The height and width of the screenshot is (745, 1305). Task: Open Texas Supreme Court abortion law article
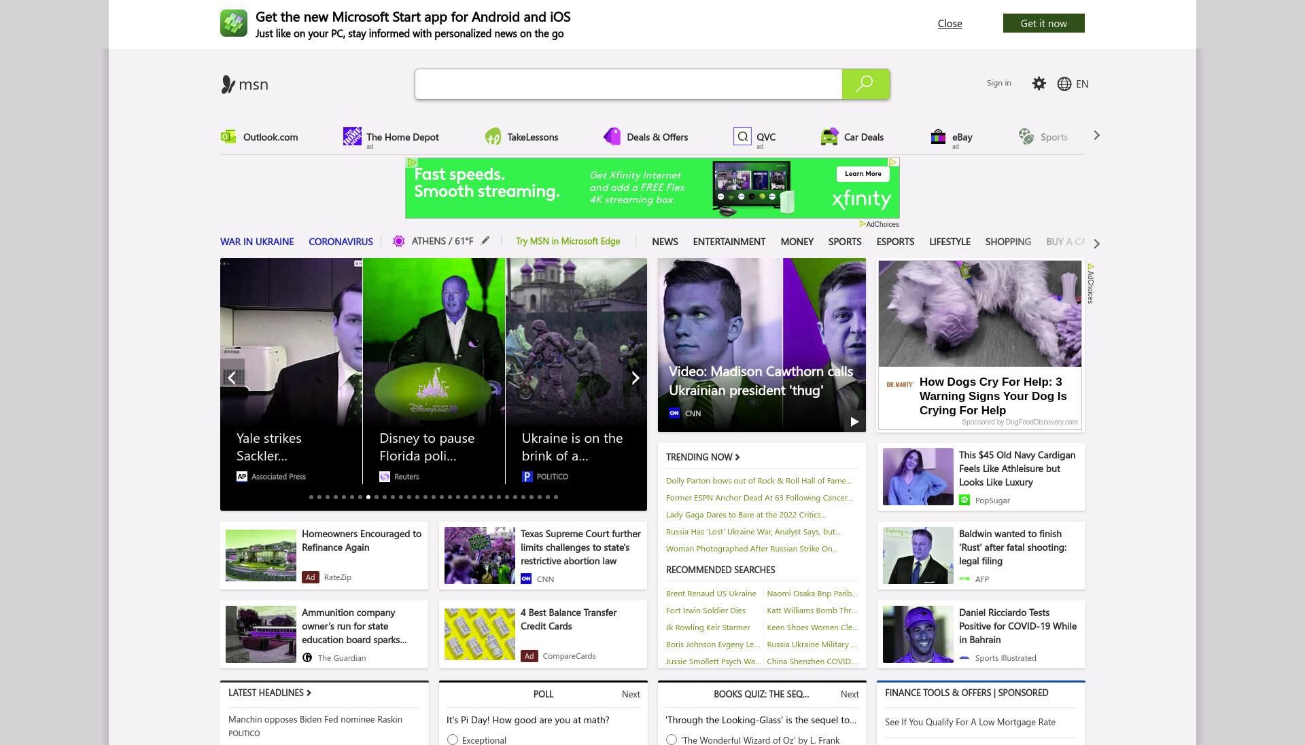(x=580, y=547)
